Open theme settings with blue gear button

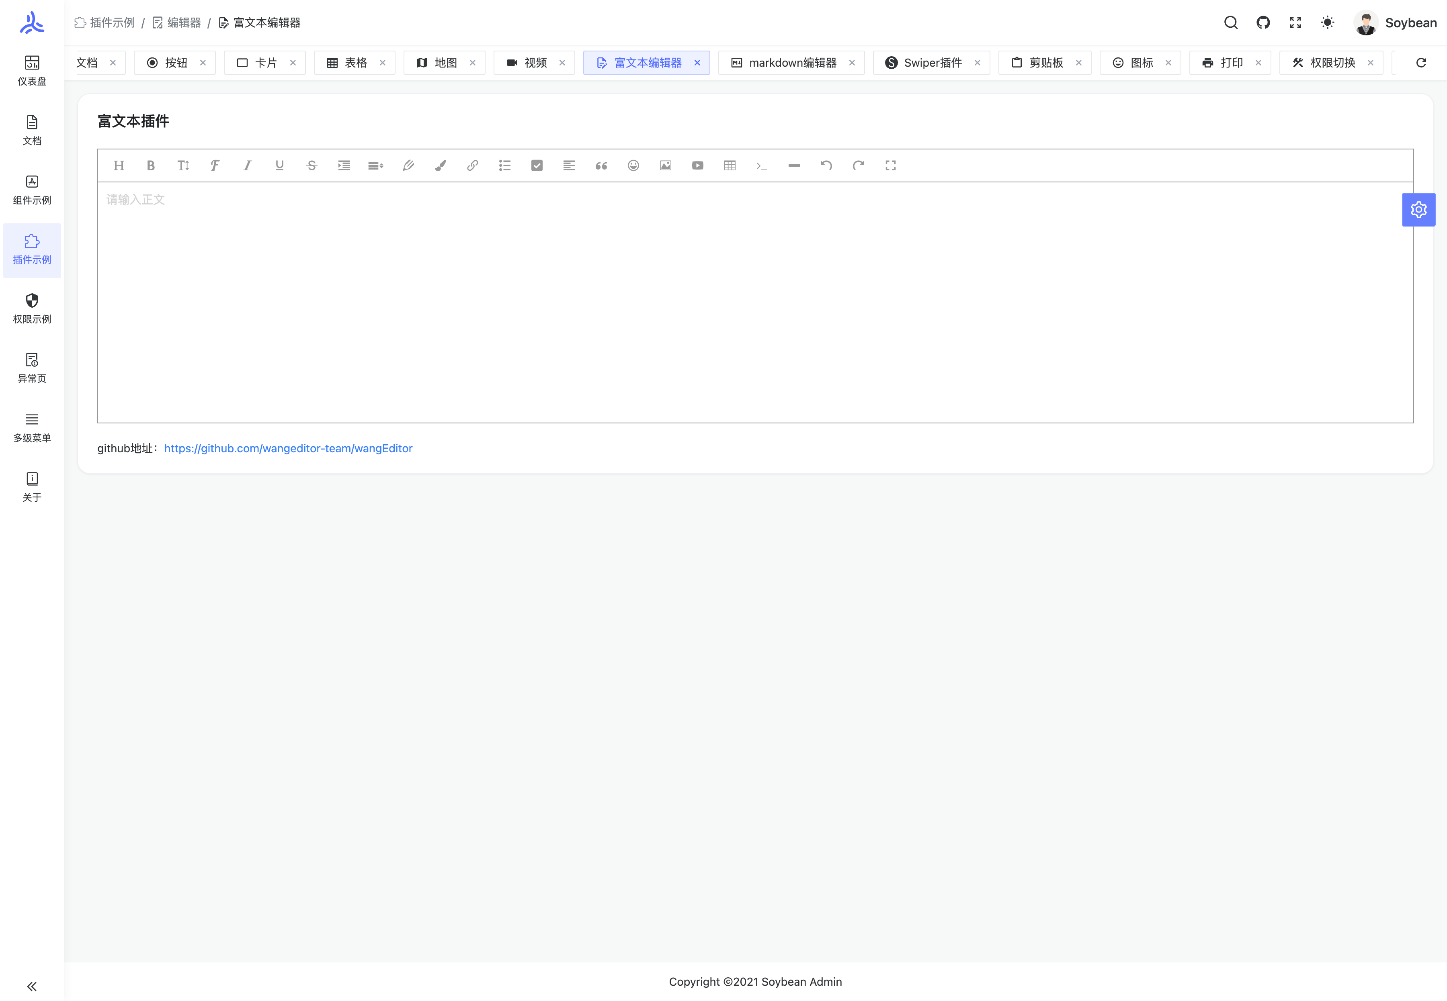pos(1418,210)
